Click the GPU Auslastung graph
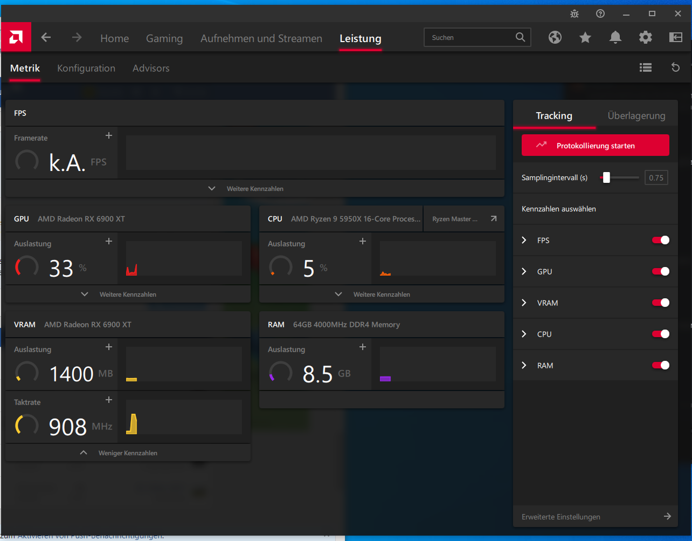The image size is (692, 541). [184, 258]
